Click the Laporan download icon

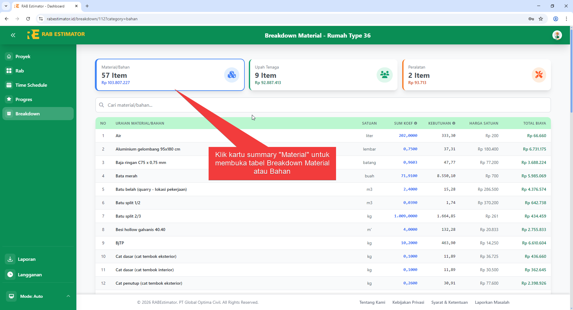click(x=10, y=259)
